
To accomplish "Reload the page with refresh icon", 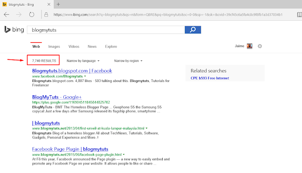I will 32,15.
